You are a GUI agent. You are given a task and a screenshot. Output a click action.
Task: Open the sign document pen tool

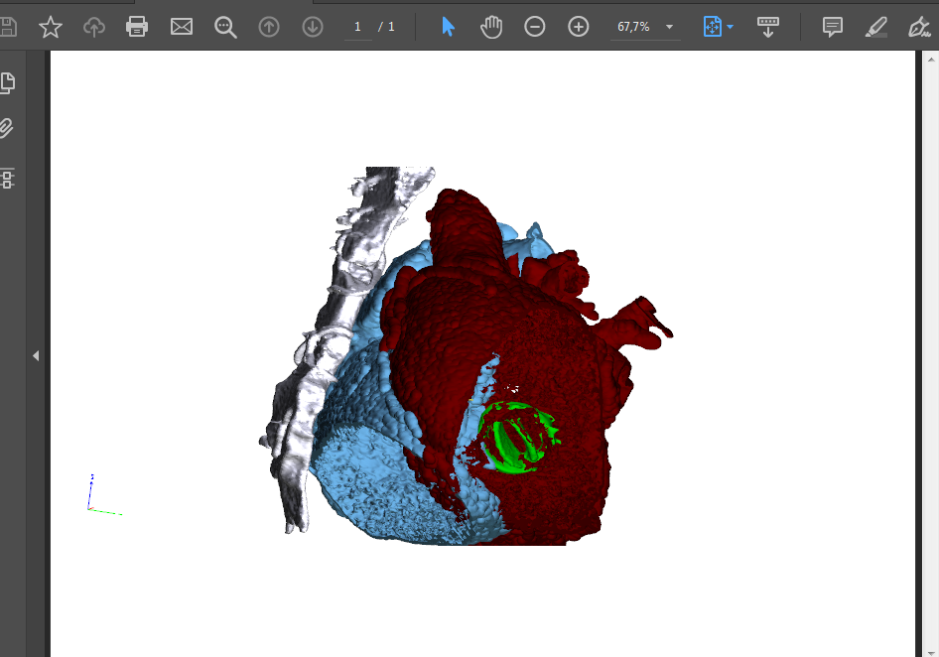coord(918,27)
